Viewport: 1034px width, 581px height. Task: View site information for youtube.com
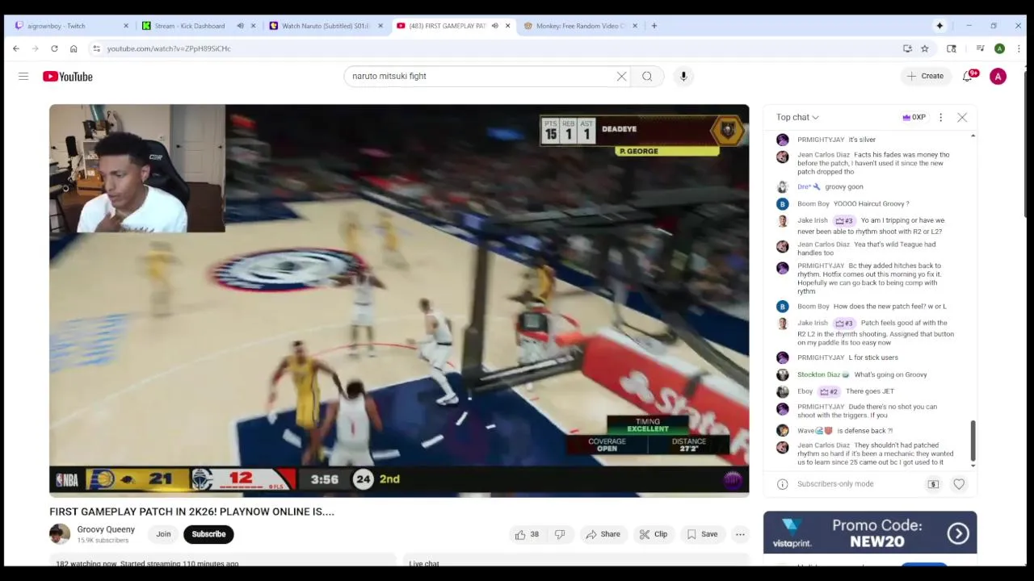97,48
